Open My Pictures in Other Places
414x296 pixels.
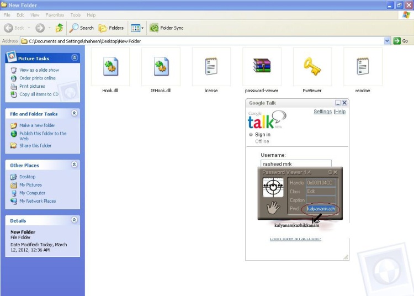(x=30, y=185)
